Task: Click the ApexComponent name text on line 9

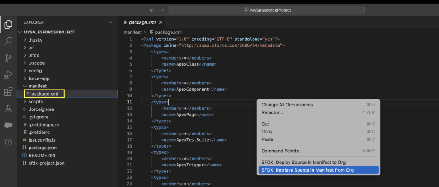Action: pyautogui.click(x=192, y=90)
